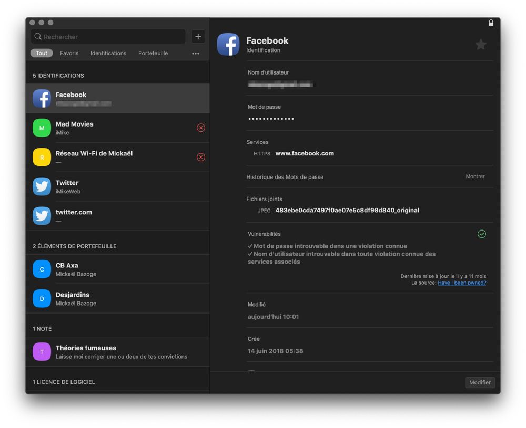Select the CB Axa wallet item
The image size is (526, 428).
(x=118, y=269)
